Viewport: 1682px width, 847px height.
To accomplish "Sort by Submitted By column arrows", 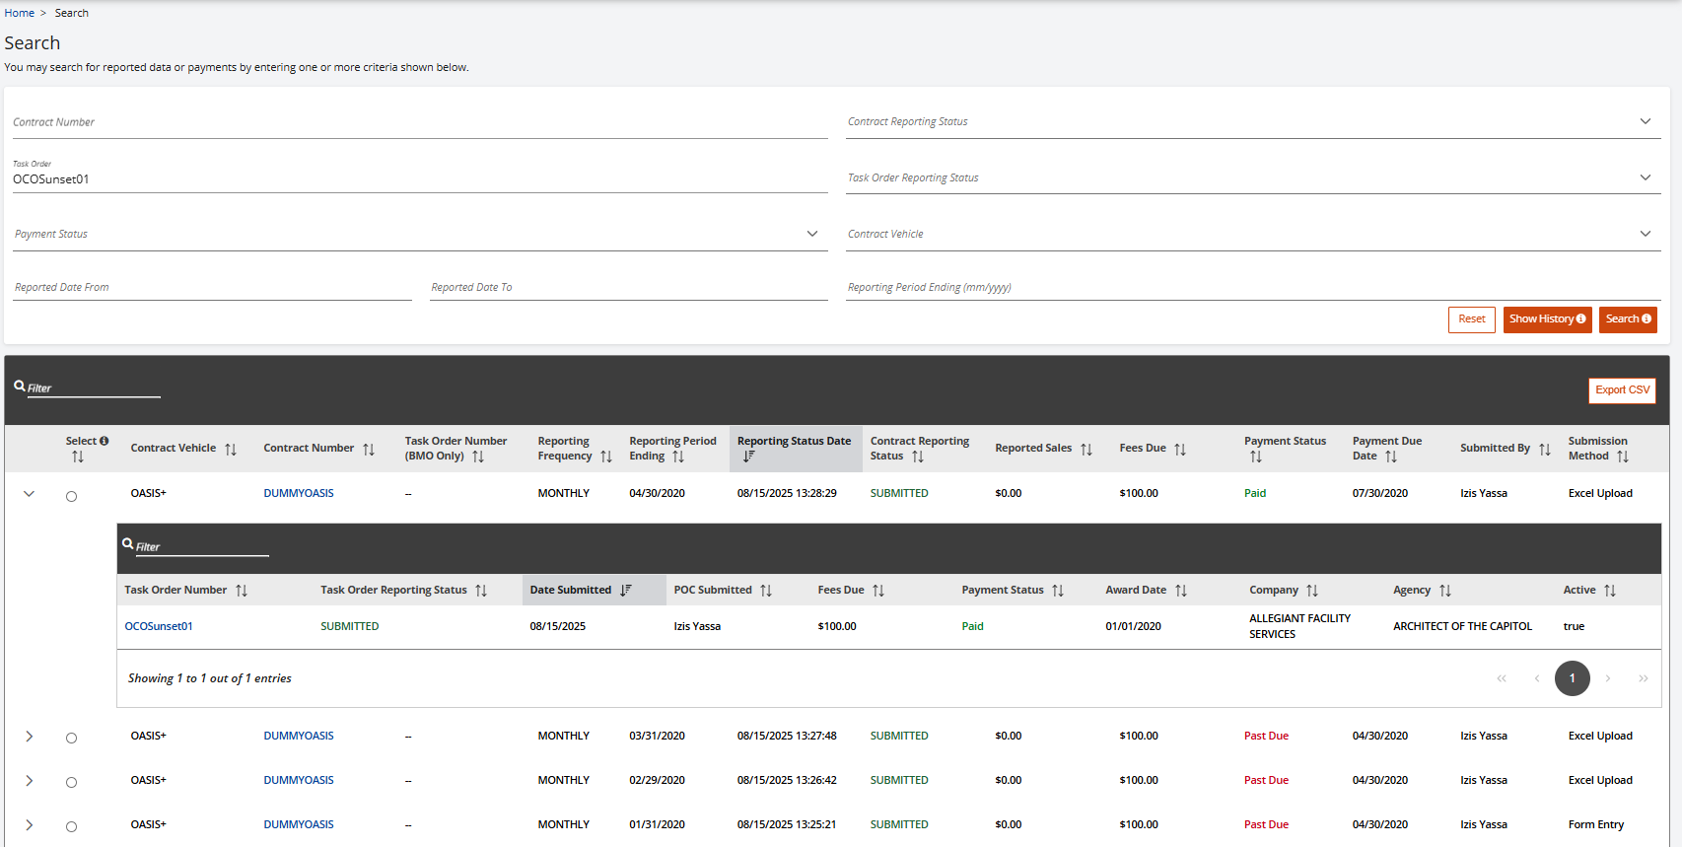I will pyautogui.click(x=1545, y=450).
